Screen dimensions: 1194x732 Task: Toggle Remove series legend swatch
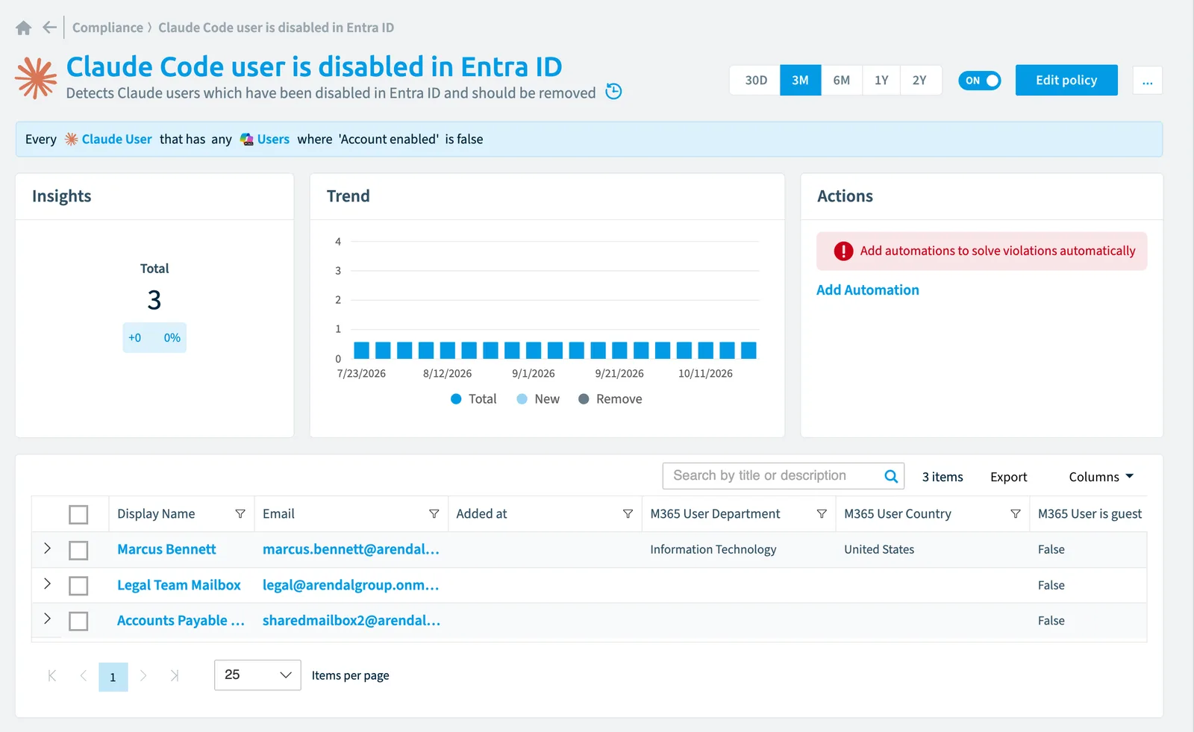click(584, 399)
